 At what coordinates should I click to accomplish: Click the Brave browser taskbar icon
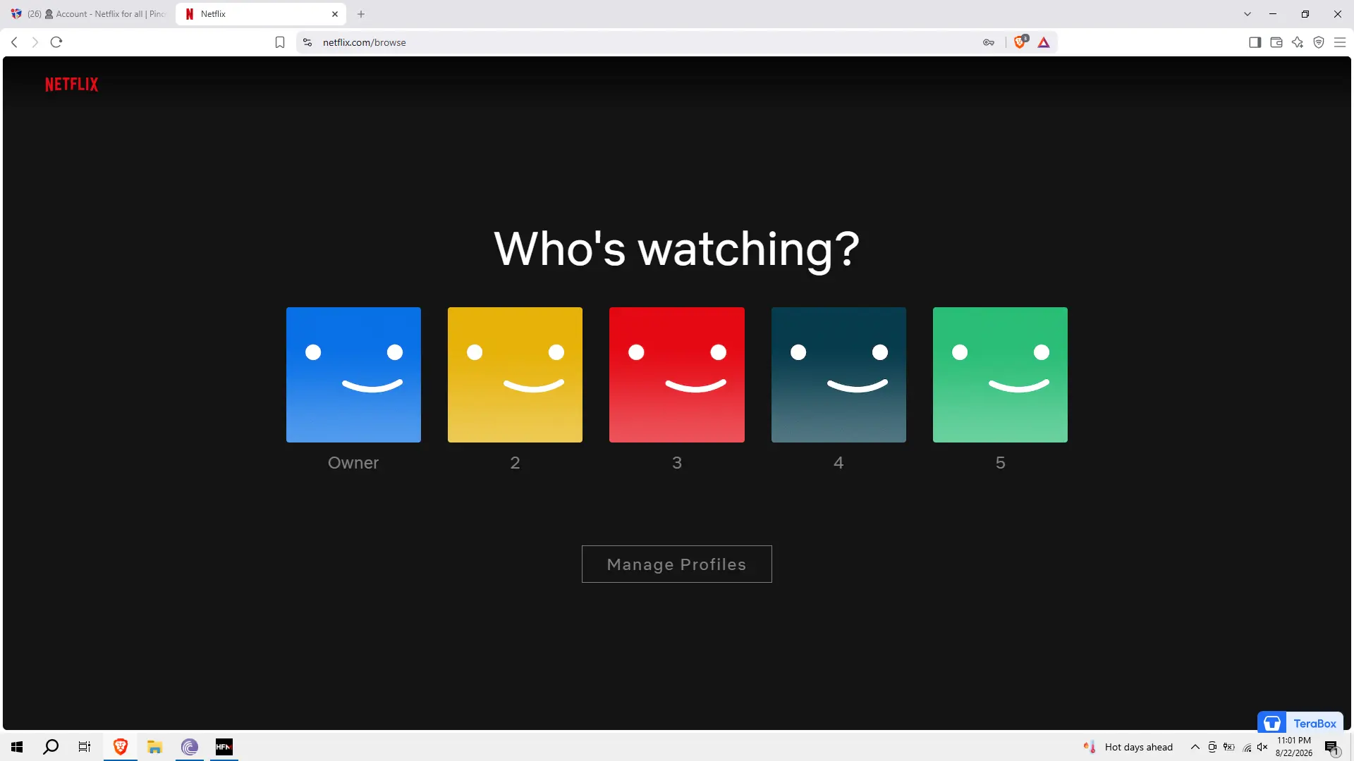[x=121, y=747]
